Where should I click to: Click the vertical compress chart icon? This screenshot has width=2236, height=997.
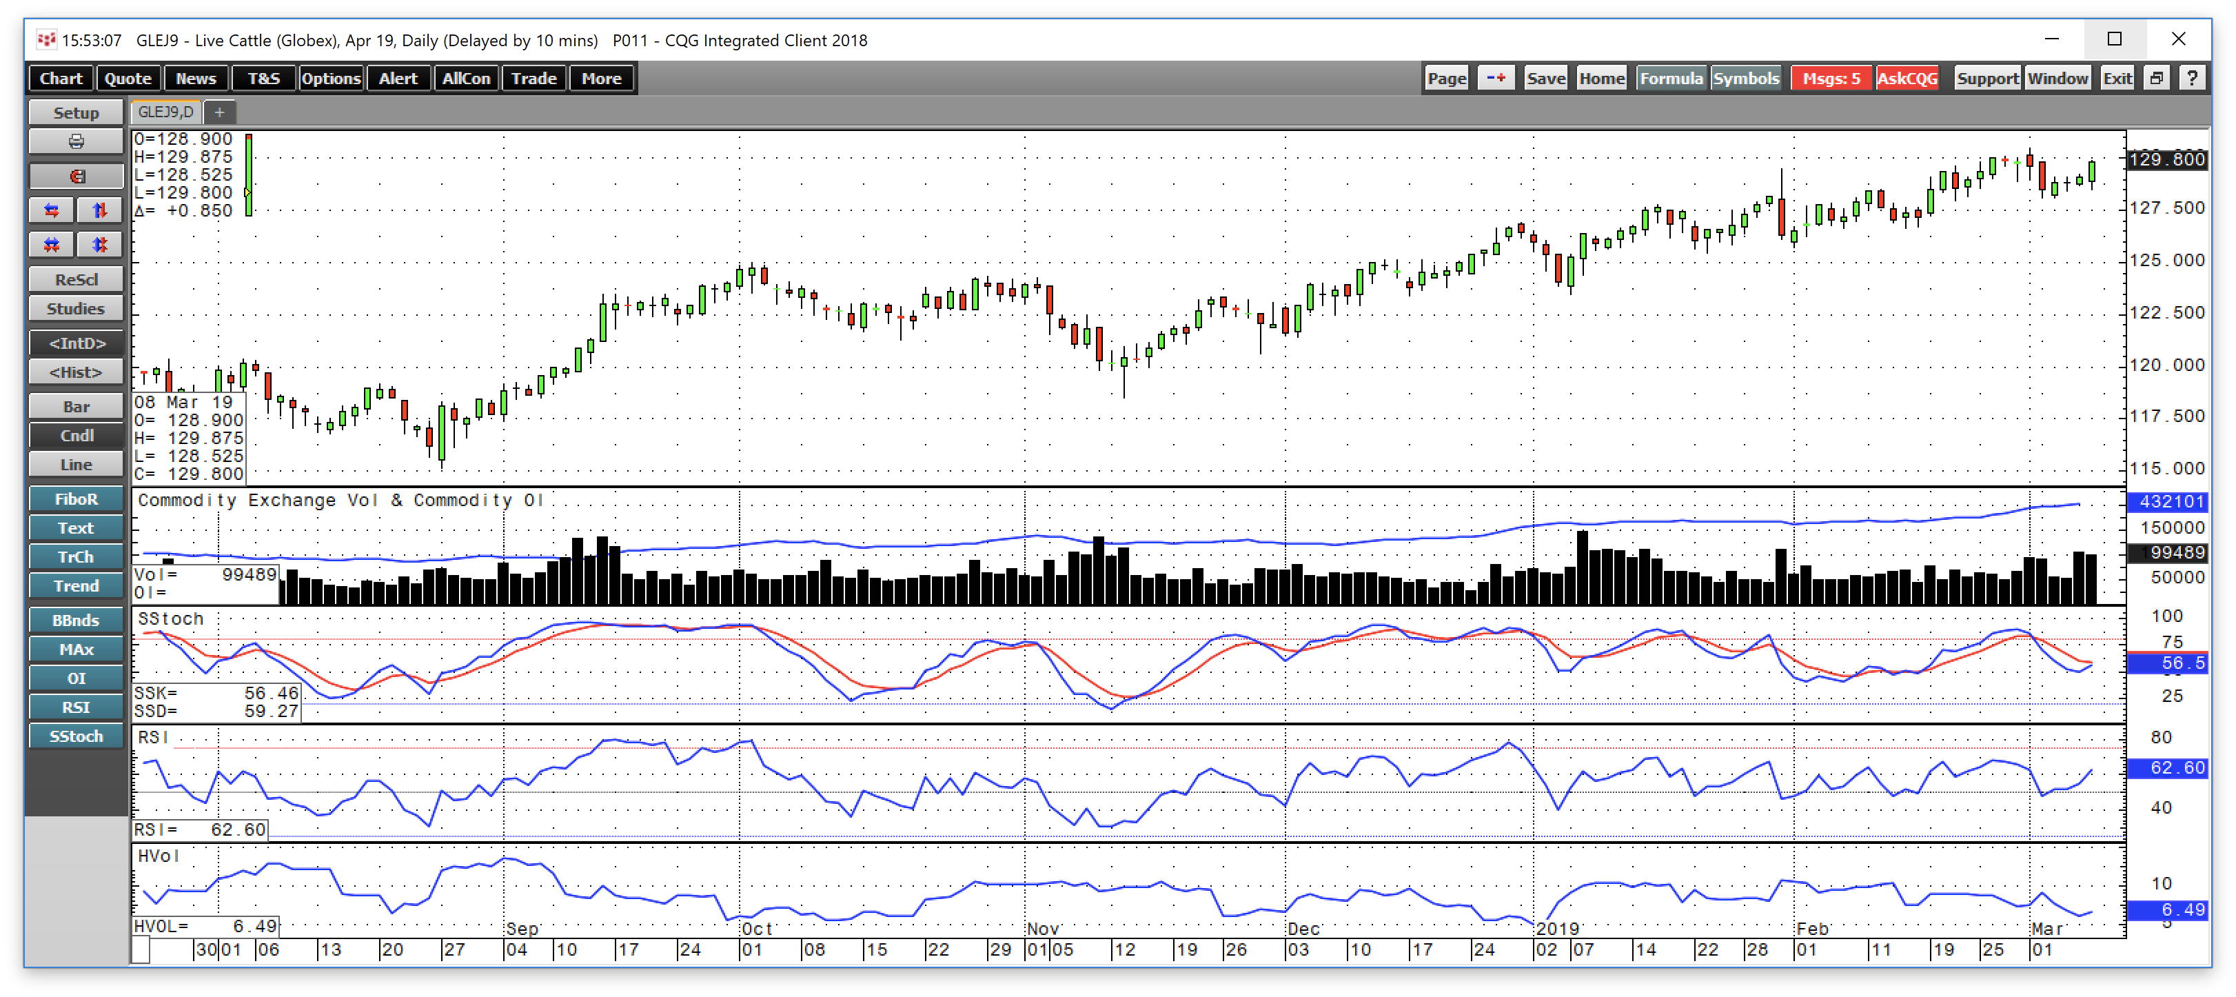[x=100, y=245]
